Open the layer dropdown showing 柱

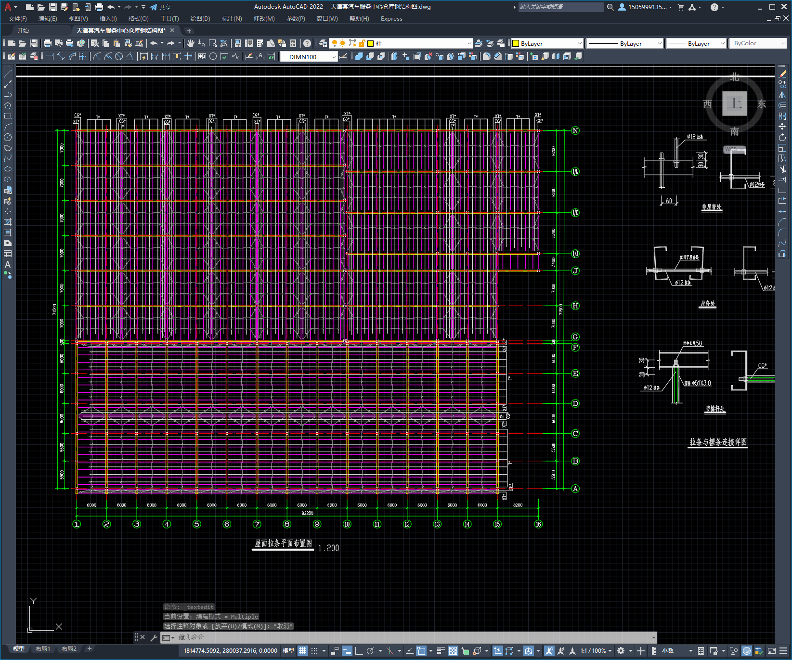pos(401,43)
